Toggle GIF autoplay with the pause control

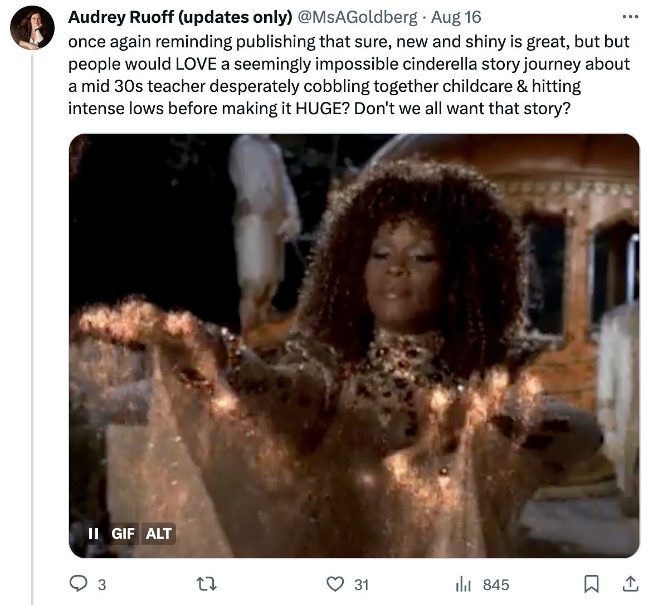click(92, 534)
